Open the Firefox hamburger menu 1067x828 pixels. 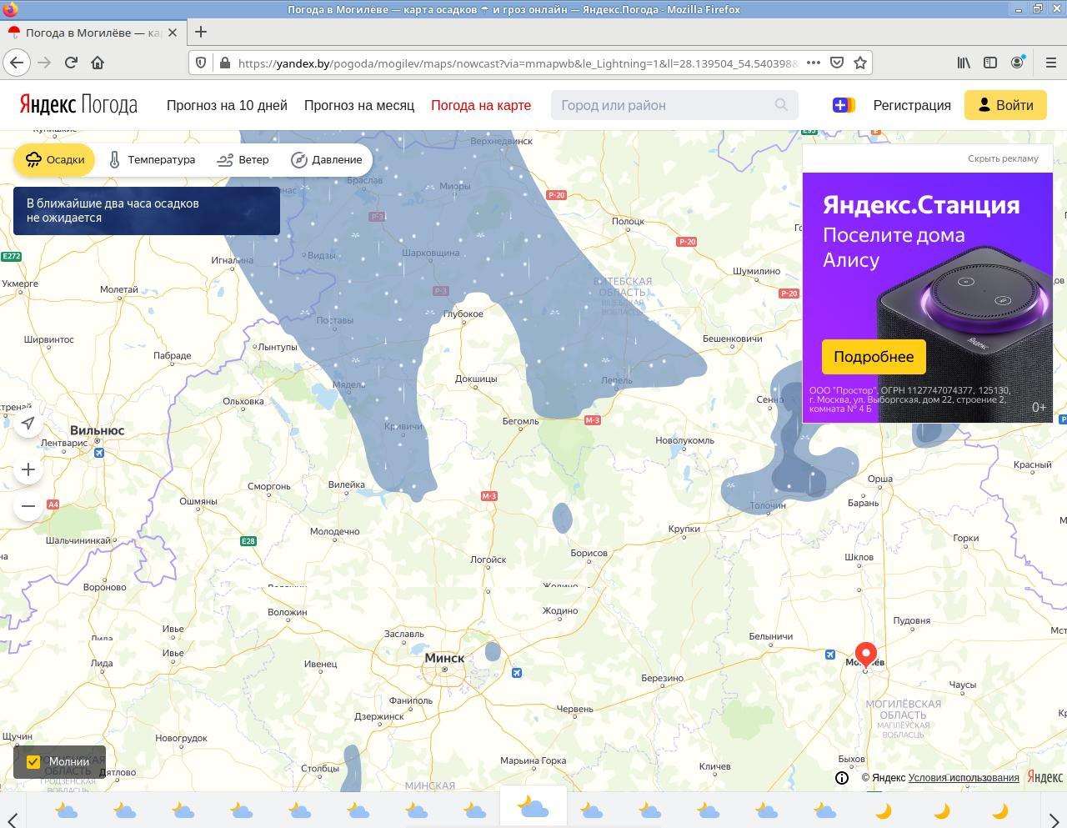coord(1050,63)
